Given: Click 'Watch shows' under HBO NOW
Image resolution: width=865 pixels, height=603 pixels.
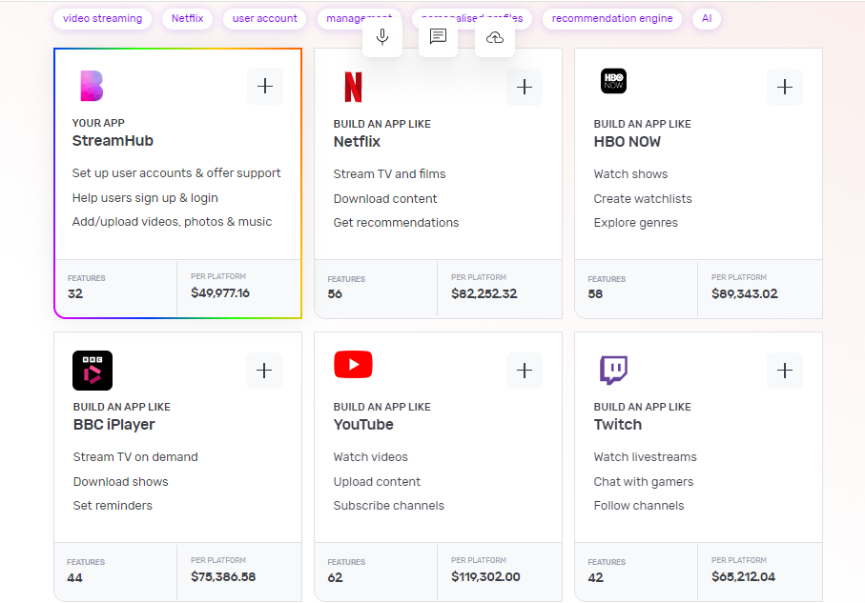Looking at the screenshot, I should point(630,174).
